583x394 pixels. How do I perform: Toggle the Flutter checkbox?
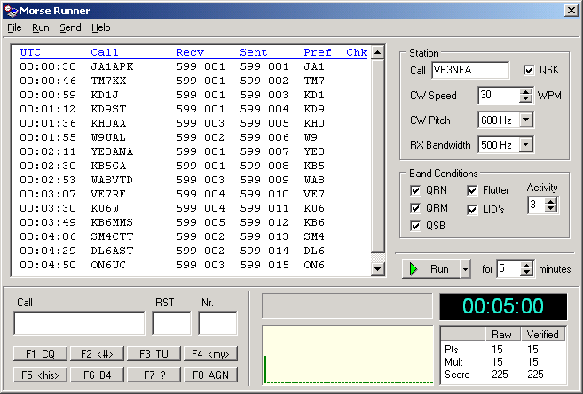[x=472, y=190]
